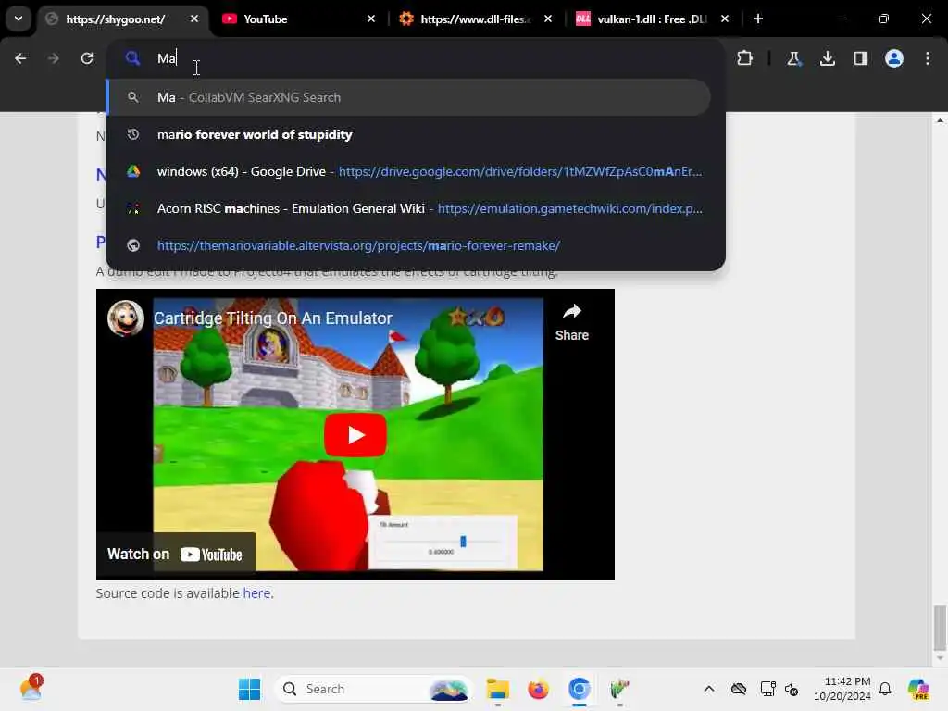Click 'Watch on YouTube' button
This screenshot has width=948, height=711.
pyautogui.click(x=175, y=554)
